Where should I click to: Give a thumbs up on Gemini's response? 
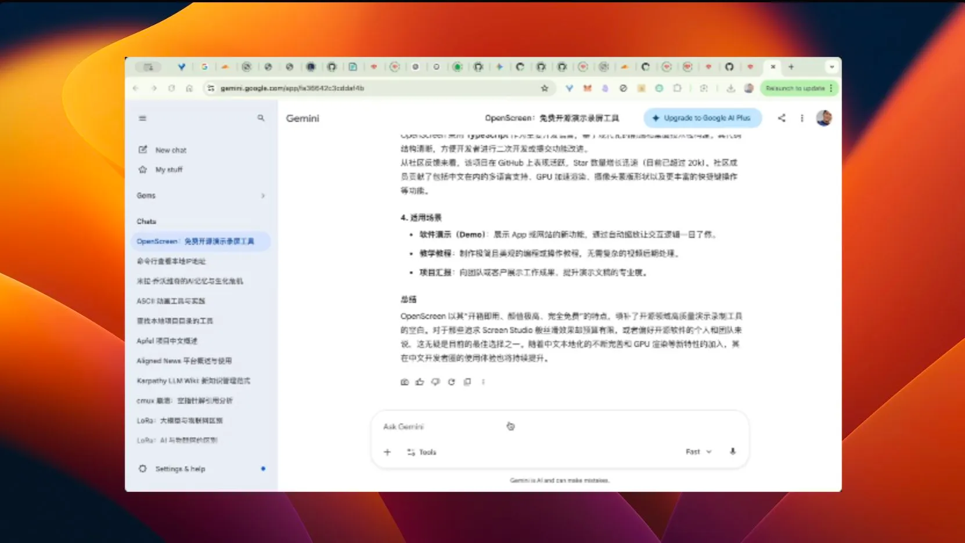[420, 382]
